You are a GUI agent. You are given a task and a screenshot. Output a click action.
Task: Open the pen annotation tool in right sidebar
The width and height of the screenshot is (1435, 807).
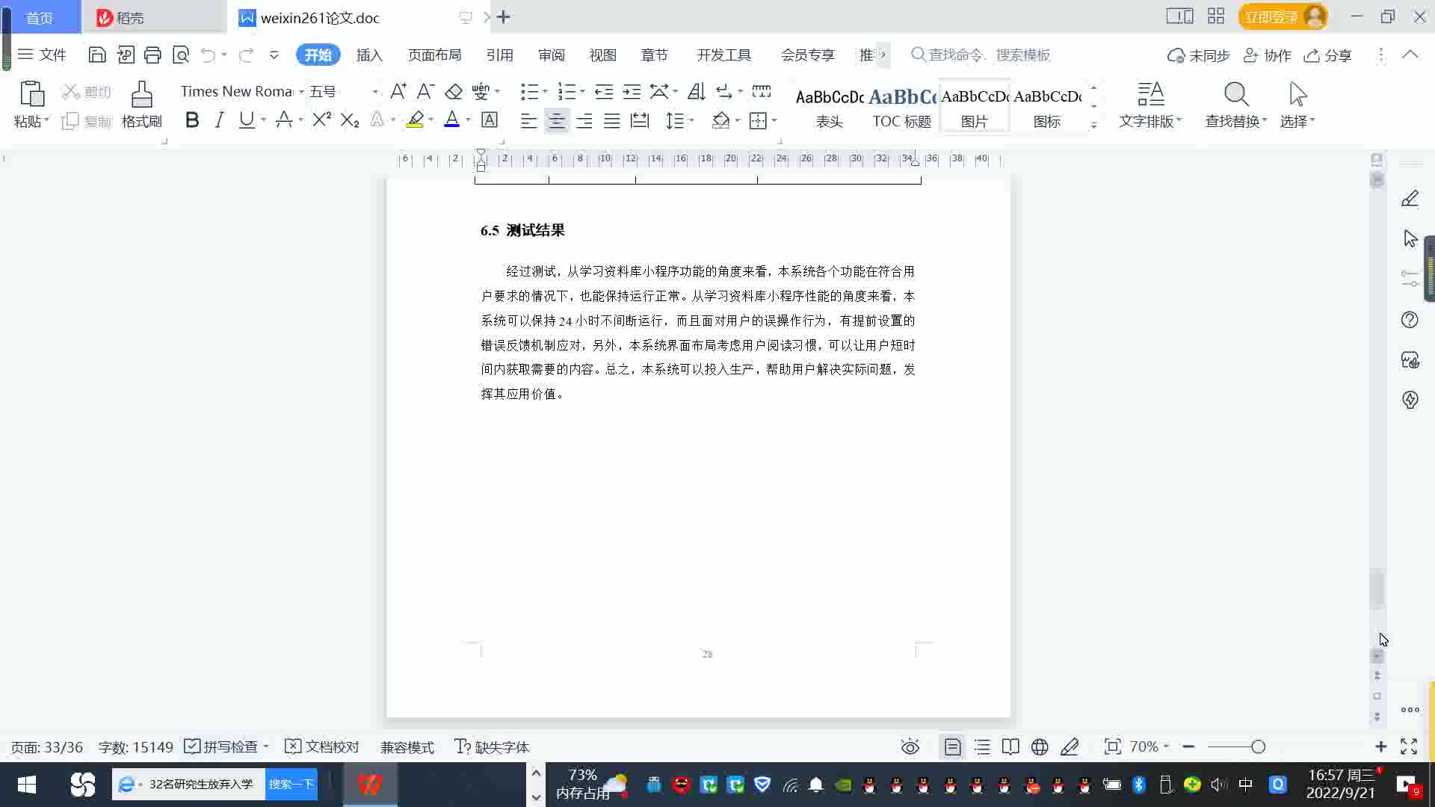(1410, 198)
